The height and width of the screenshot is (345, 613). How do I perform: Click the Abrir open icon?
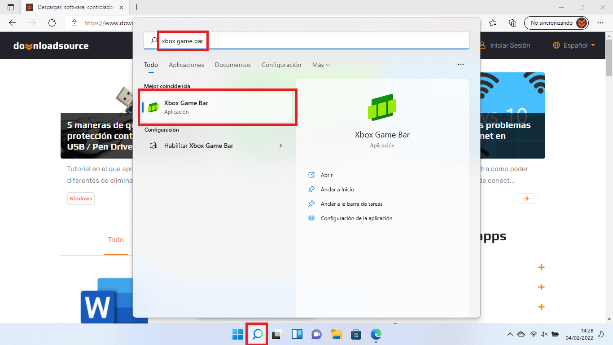click(311, 175)
